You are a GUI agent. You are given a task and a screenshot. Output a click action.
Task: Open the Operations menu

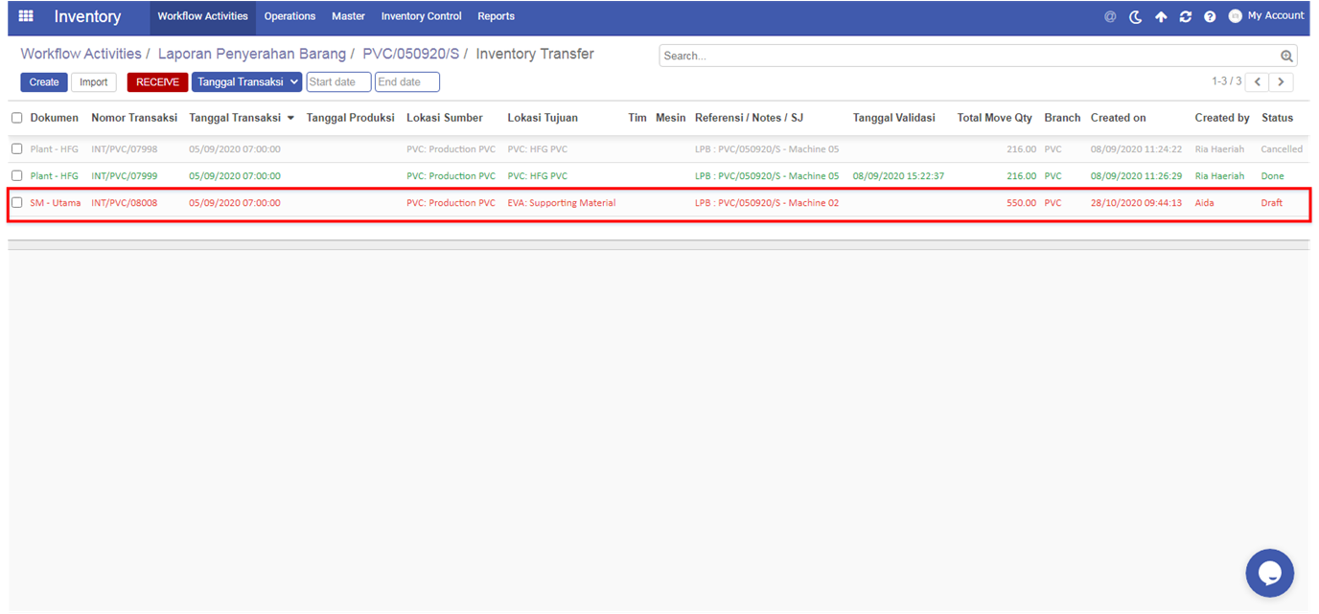pos(289,16)
